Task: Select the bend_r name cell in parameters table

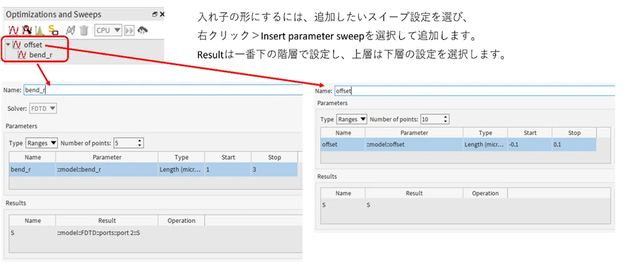Action: click(33, 170)
